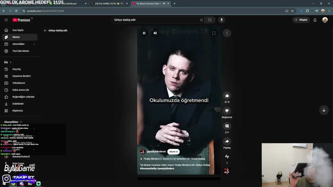Open the notifications bell

(x=315, y=20)
